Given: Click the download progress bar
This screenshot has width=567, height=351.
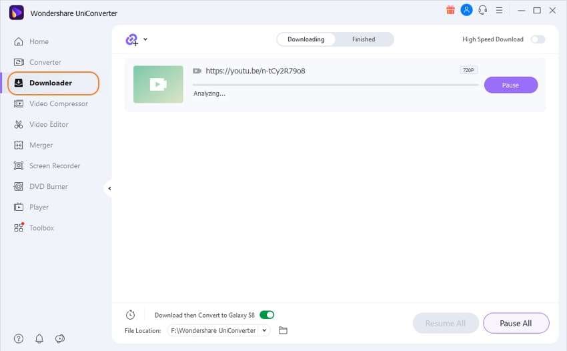Looking at the screenshot, I should 336,85.
